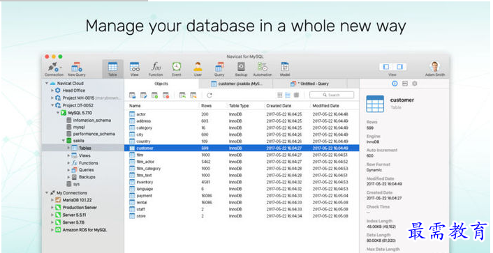Select the payment table row
This screenshot has height=253, width=493.
(x=242, y=196)
